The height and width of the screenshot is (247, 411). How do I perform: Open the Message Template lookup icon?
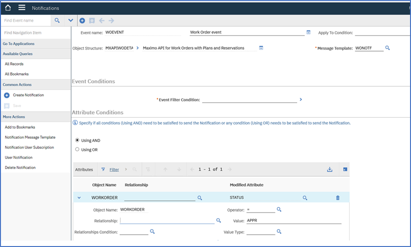coord(387,48)
